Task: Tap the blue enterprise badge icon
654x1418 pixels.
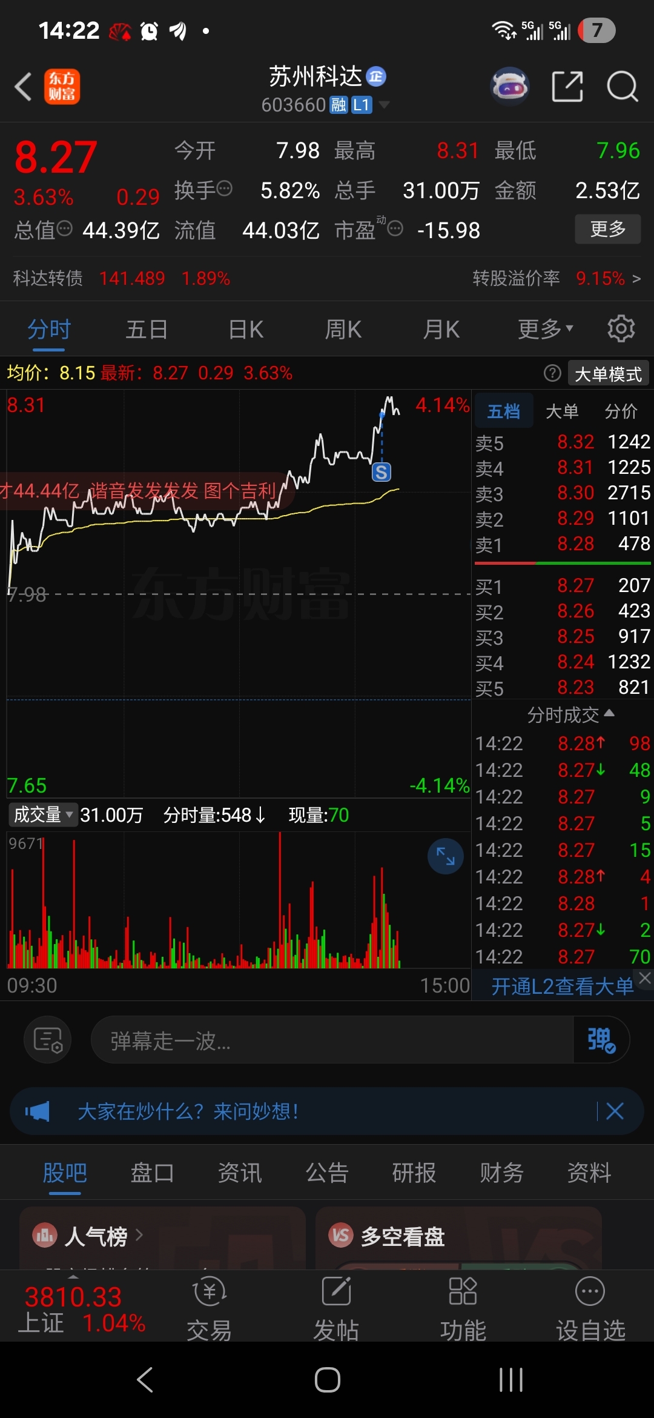Action: [x=376, y=76]
